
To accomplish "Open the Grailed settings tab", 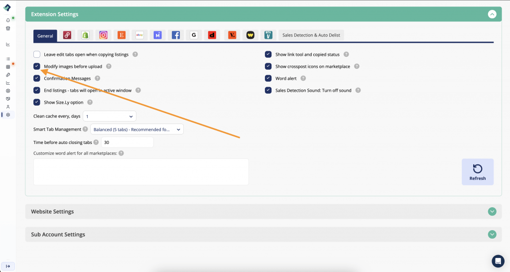I will point(194,35).
